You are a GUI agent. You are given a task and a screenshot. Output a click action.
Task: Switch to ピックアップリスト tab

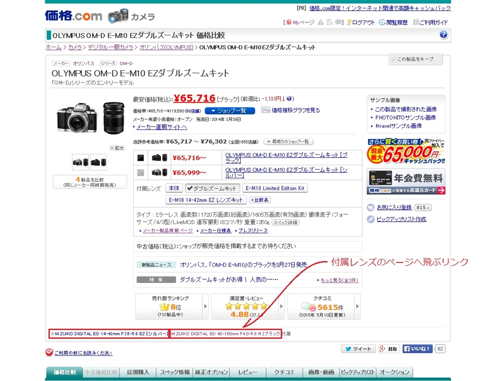(358, 372)
